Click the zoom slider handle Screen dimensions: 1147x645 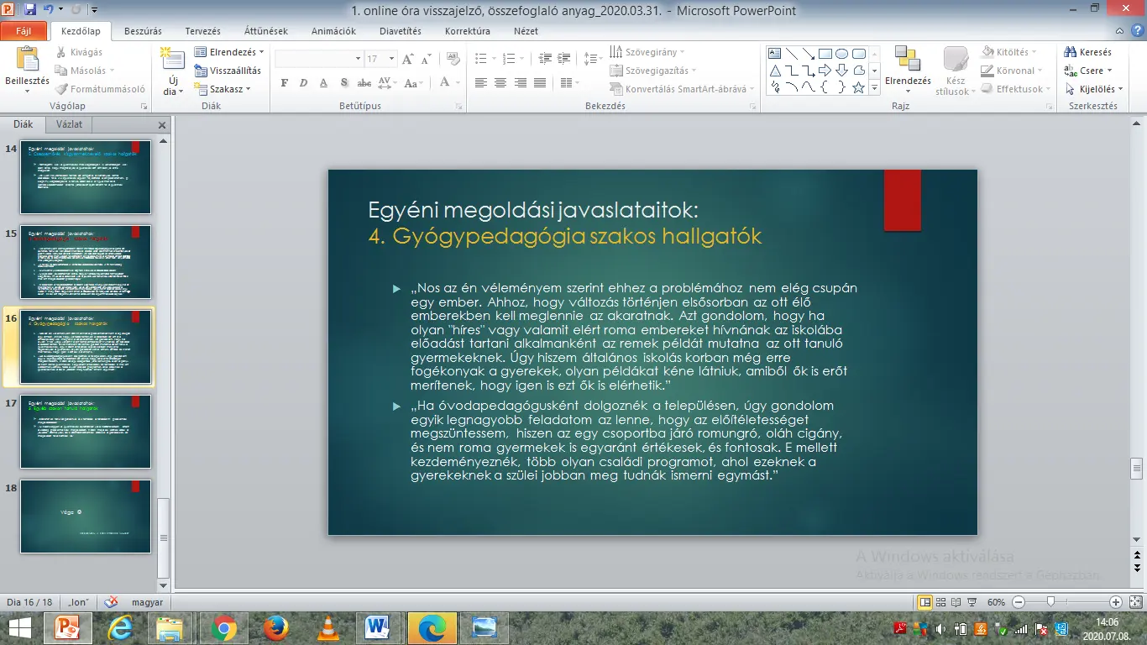click(1050, 602)
